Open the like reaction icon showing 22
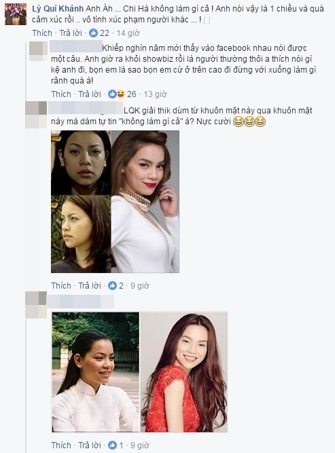 tap(93, 33)
